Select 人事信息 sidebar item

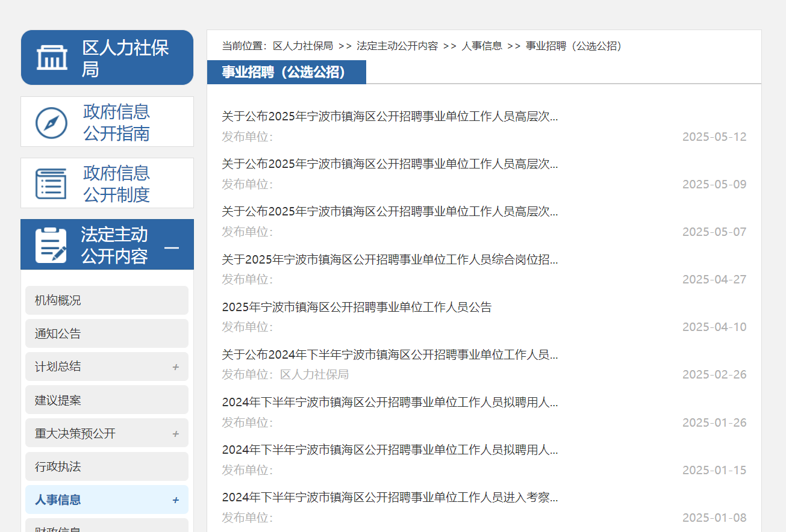click(107, 500)
